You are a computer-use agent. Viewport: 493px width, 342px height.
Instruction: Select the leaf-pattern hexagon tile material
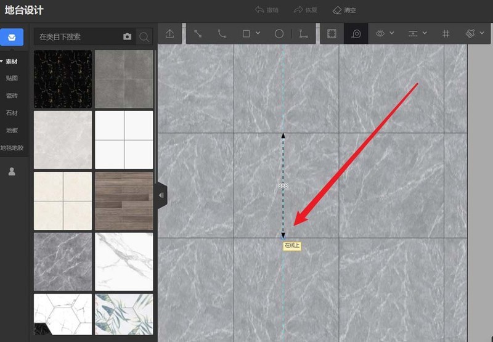click(124, 314)
